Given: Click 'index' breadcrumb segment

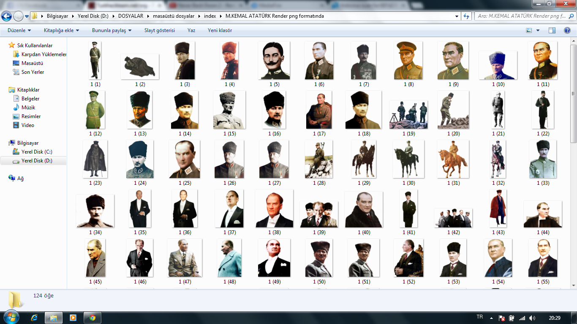Looking at the screenshot, I should (210, 16).
